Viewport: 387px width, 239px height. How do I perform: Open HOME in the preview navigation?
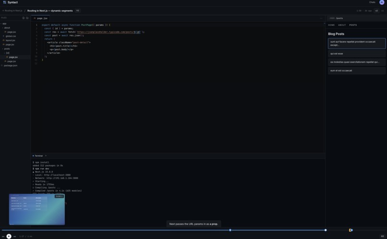(x=331, y=25)
